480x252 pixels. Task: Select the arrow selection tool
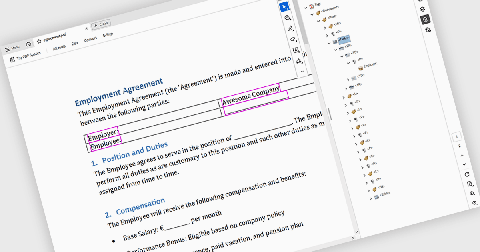click(x=284, y=7)
